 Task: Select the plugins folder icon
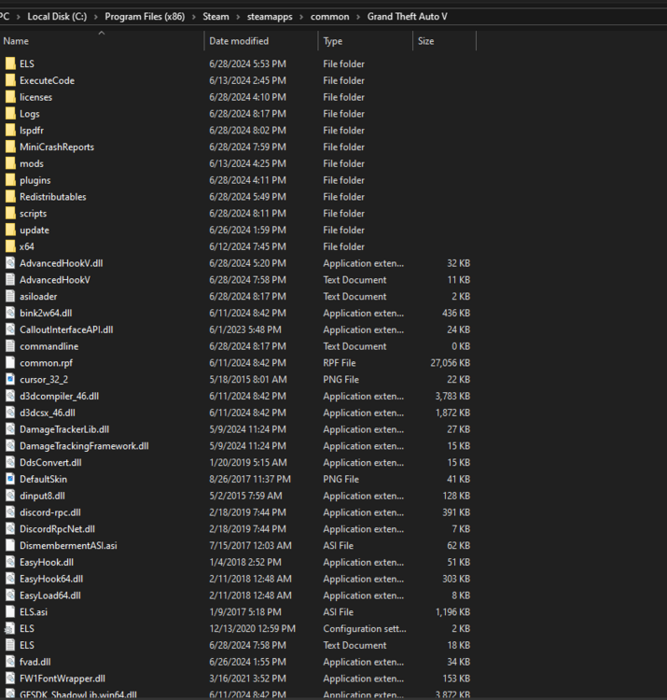pos(10,180)
